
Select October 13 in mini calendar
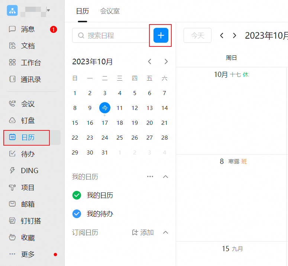[149, 108]
